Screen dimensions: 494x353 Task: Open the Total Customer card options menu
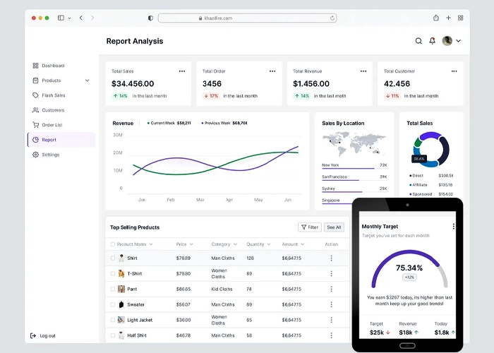pyautogui.click(x=454, y=71)
